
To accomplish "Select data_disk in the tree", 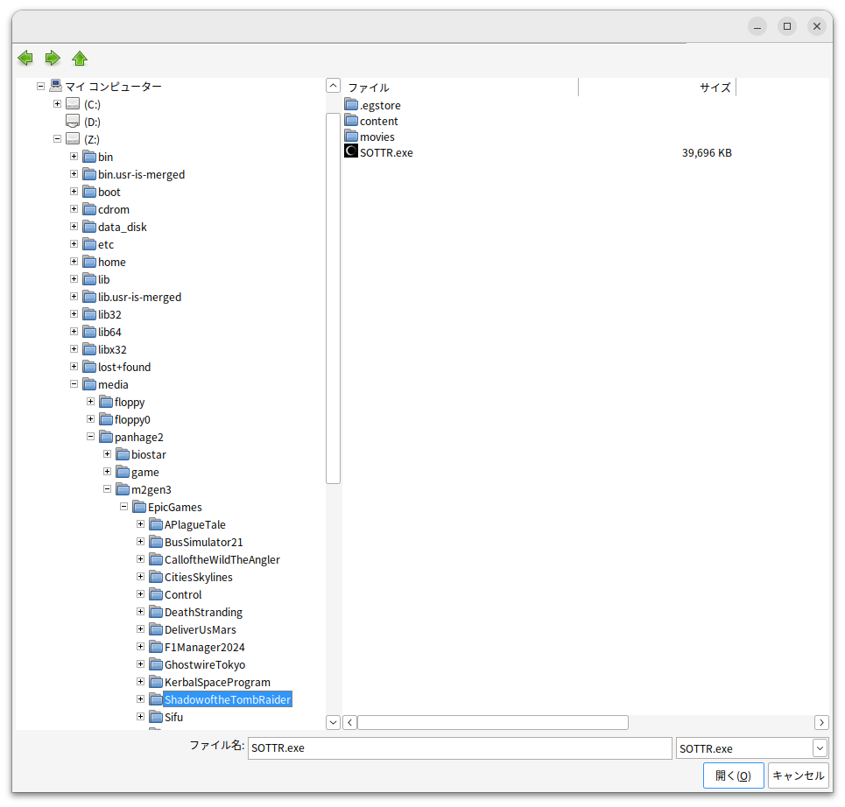I will click(x=123, y=227).
